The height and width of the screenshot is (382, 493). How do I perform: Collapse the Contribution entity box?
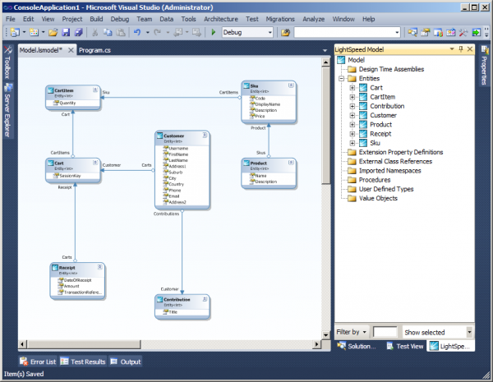205,299
